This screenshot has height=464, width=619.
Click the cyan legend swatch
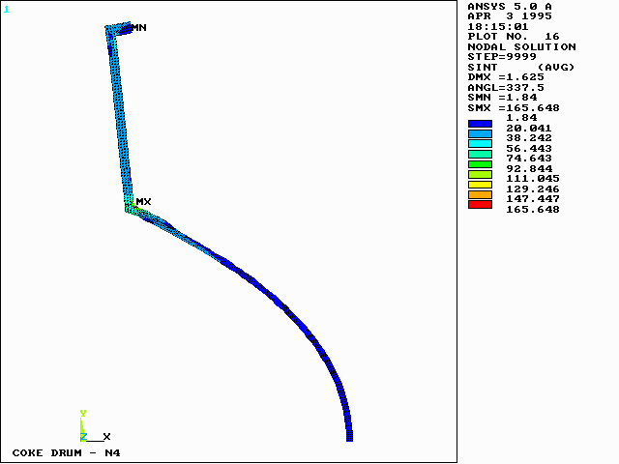pyautogui.click(x=480, y=144)
